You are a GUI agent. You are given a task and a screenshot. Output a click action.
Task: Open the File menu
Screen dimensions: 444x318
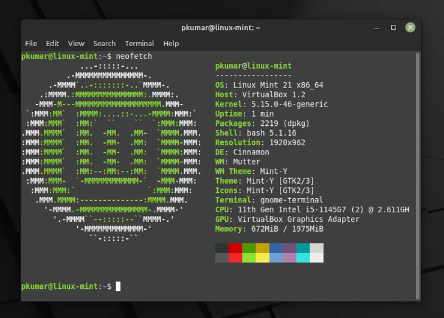point(31,44)
